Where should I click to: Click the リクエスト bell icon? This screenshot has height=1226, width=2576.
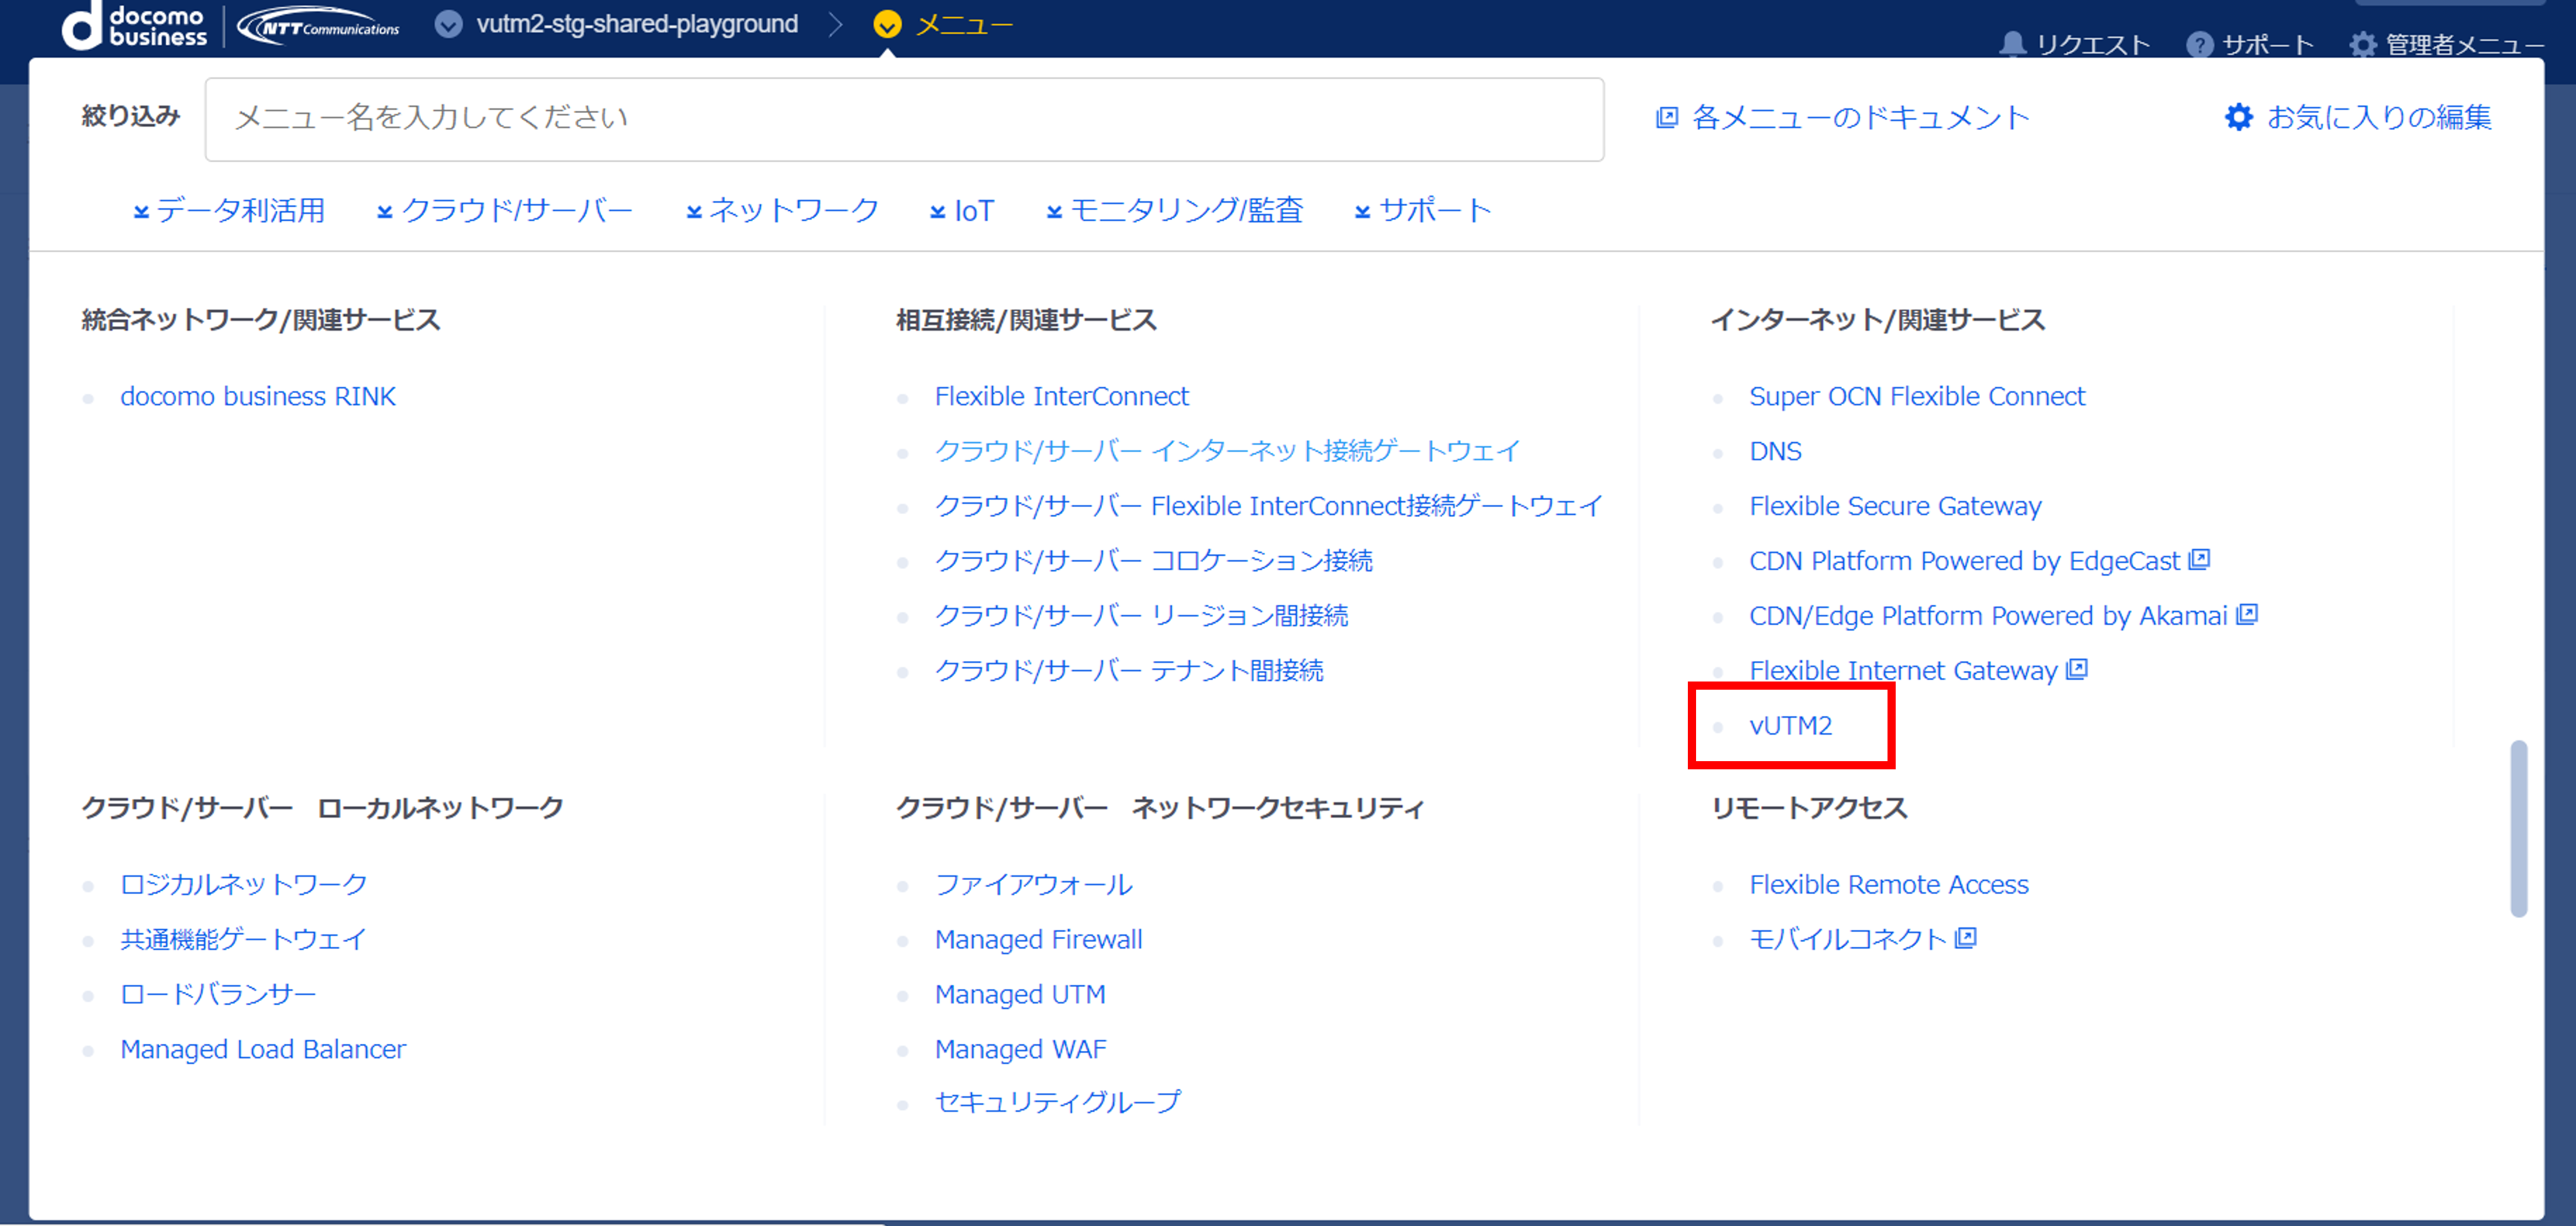point(2013,44)
